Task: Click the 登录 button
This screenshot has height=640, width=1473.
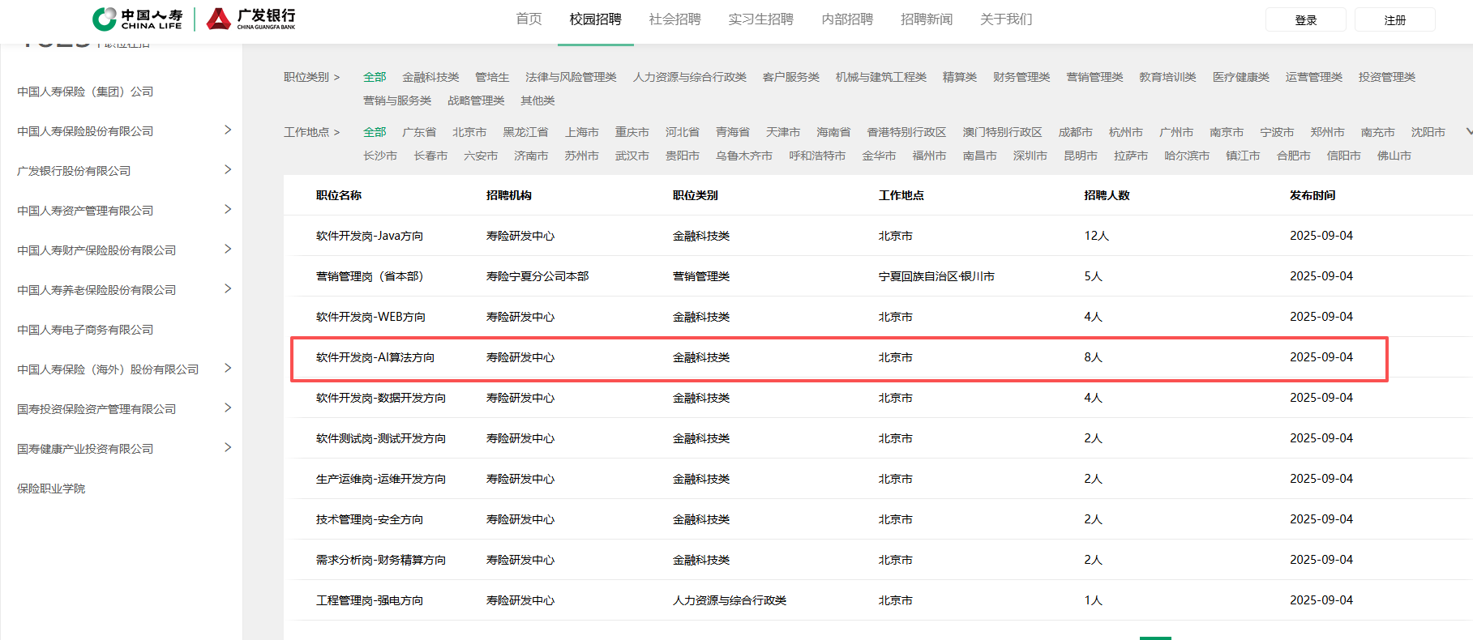Action: [x=1305, y=20]
